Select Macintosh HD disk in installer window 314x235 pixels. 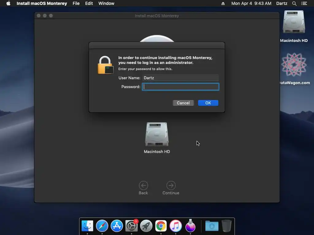[x=157, y=138]
